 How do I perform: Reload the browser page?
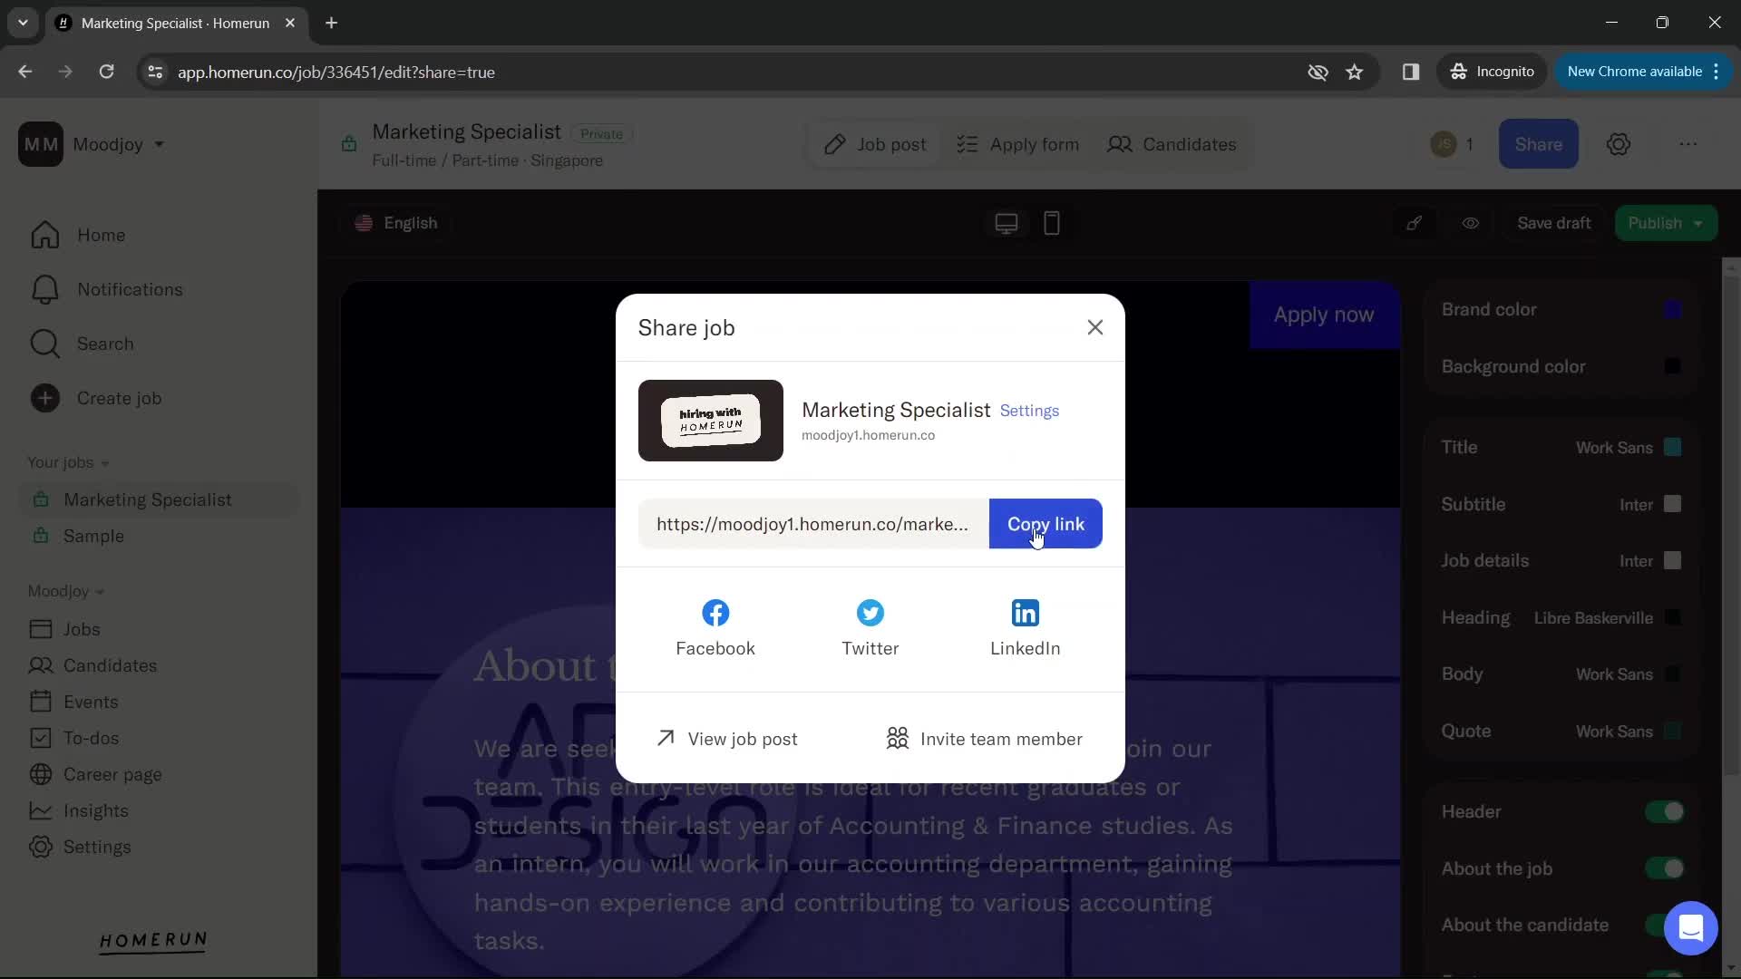pos(106,72)
